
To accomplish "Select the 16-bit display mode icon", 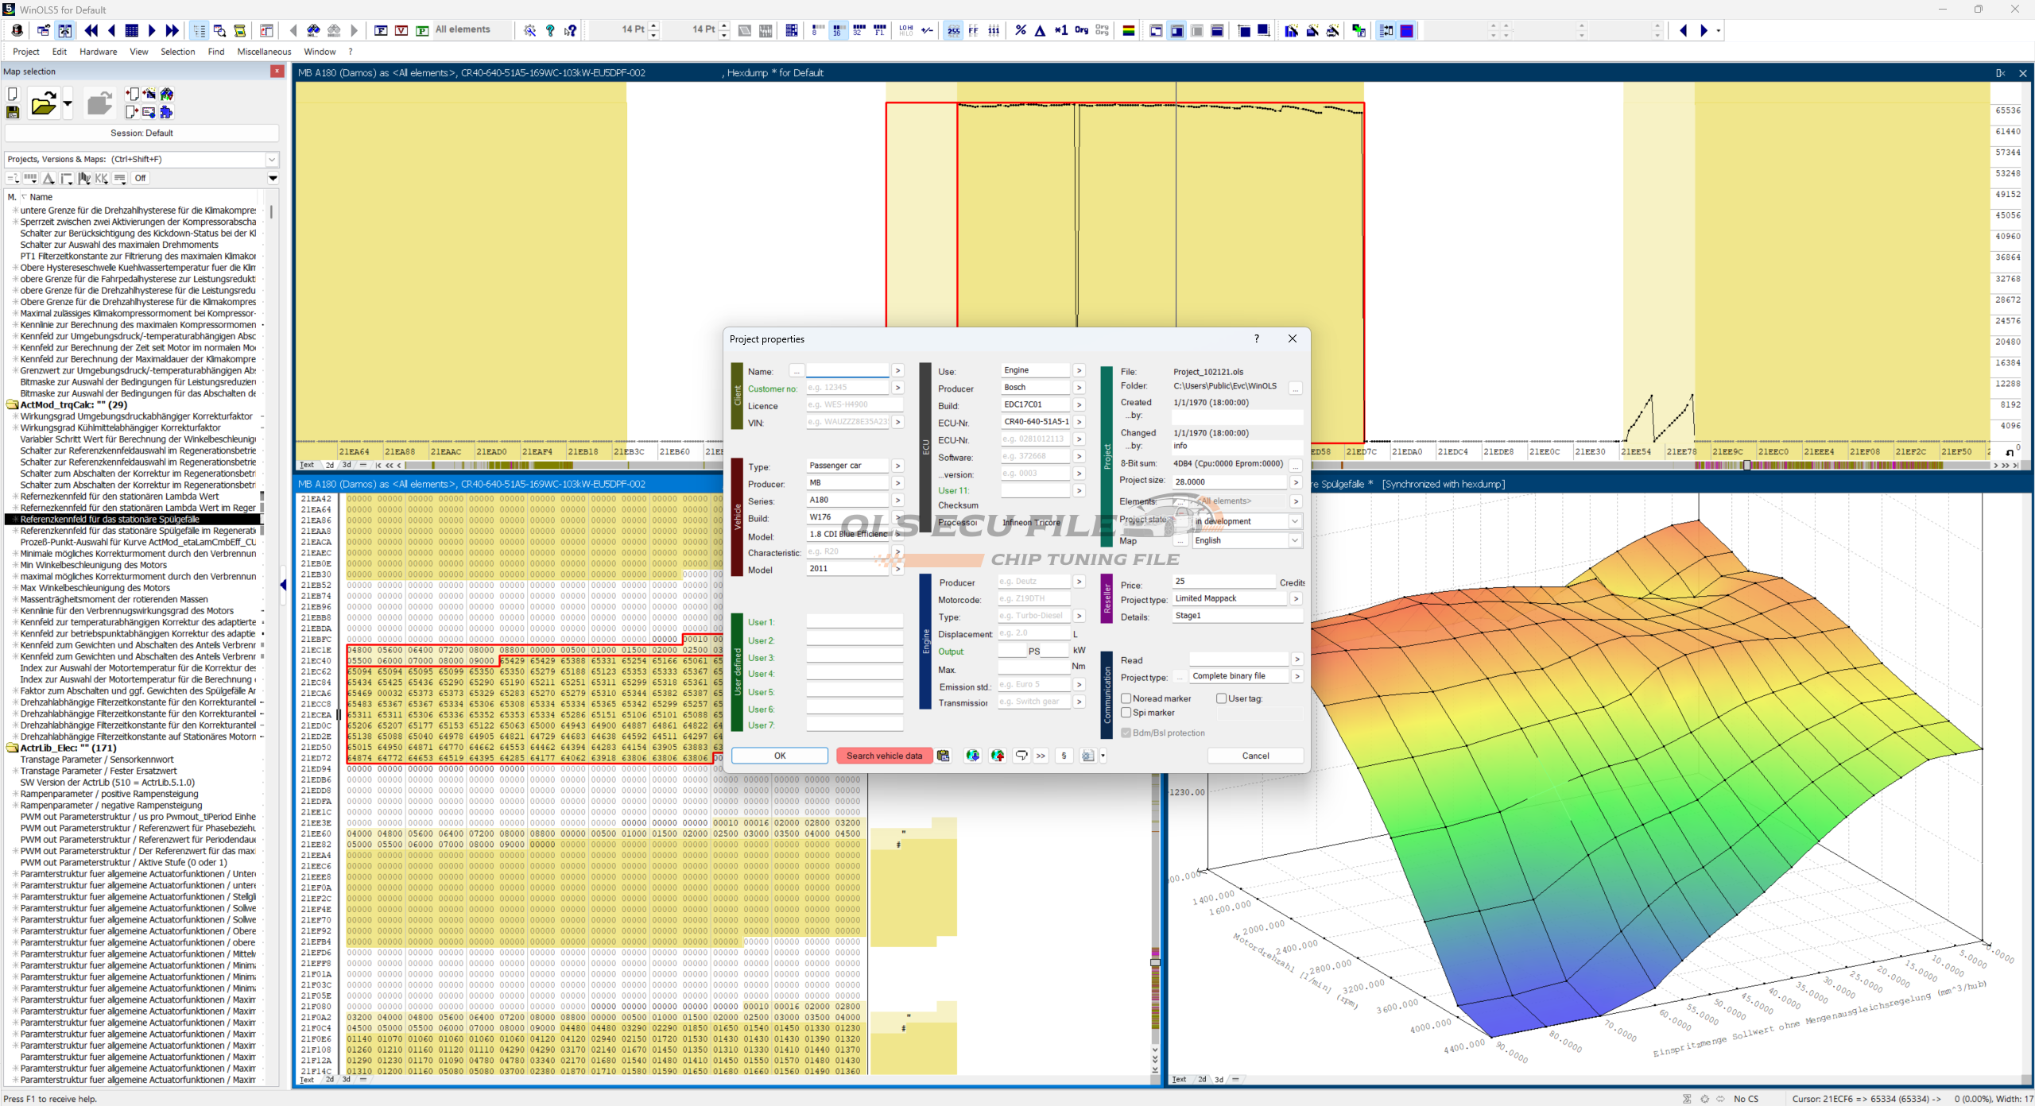I will [x=838, y=30].
